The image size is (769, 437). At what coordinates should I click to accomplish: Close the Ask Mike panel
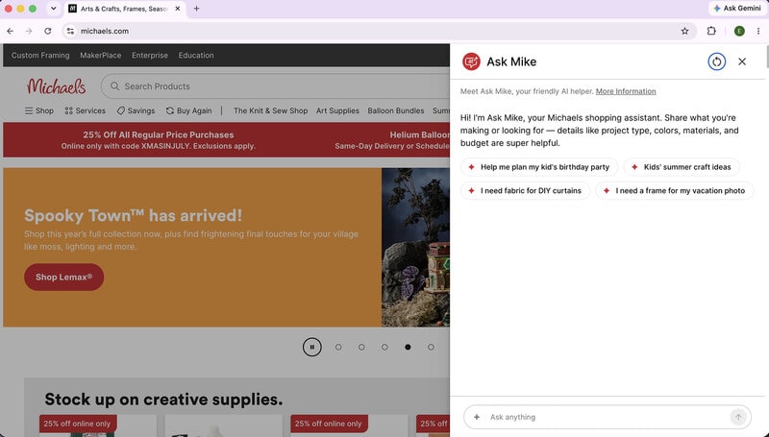pos(742,61)
